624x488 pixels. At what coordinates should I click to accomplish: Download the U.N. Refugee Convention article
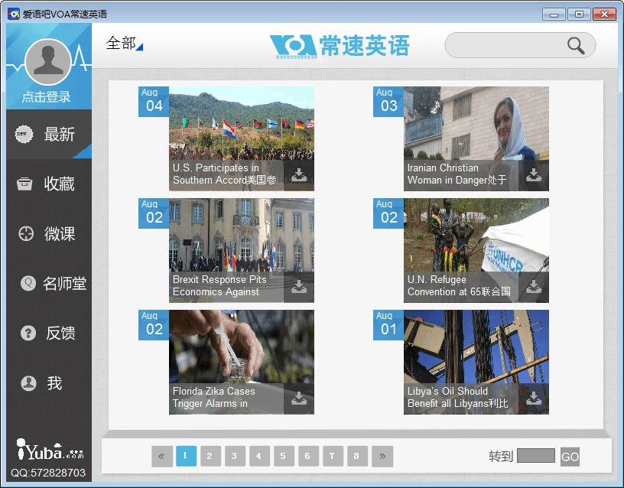[534, 287]
